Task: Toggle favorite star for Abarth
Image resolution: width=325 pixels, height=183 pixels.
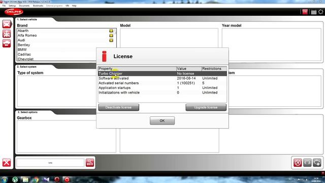Action: (x=111, y=30)
